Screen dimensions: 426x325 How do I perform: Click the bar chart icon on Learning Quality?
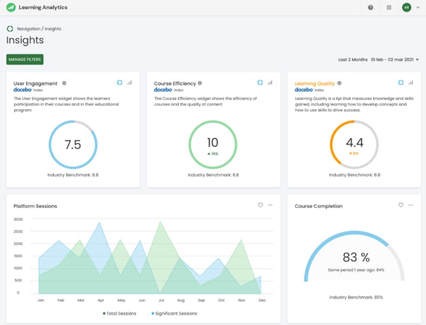(411, 83)
